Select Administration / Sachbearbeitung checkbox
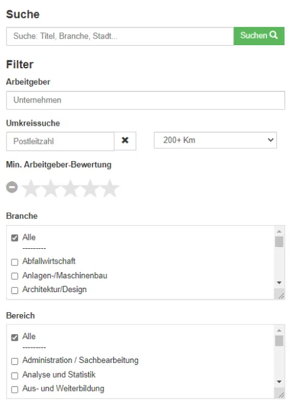This screenshot has width=292, height=405. [x=15, y=361]
